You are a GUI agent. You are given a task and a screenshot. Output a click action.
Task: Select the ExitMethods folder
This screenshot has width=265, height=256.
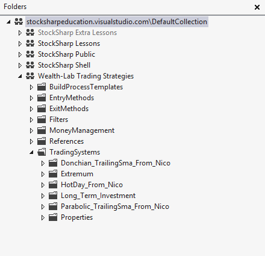(69, 109)
